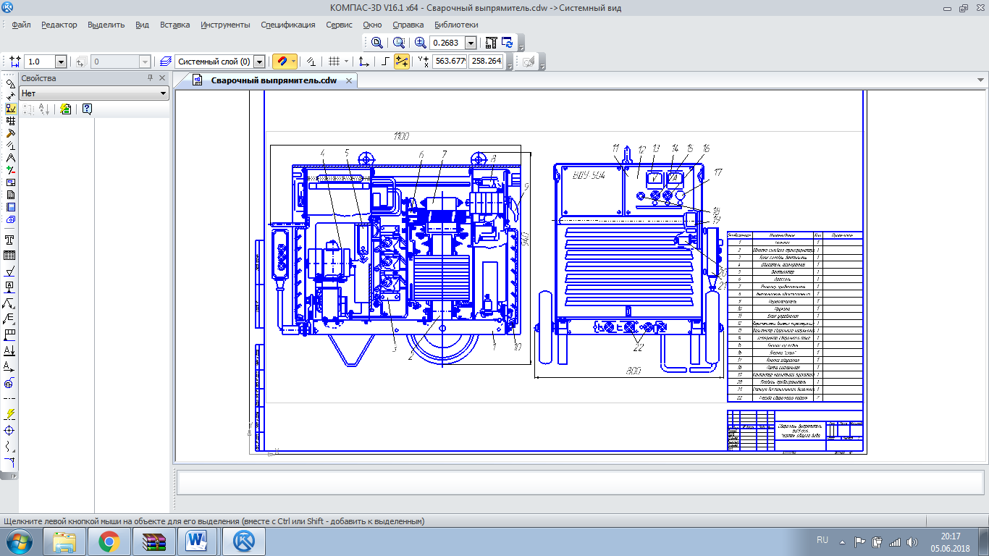Image resolution: width=989 pixels, height=556 pixels.
Task: Toggle the snap magnet button
Action: point(281,62)
